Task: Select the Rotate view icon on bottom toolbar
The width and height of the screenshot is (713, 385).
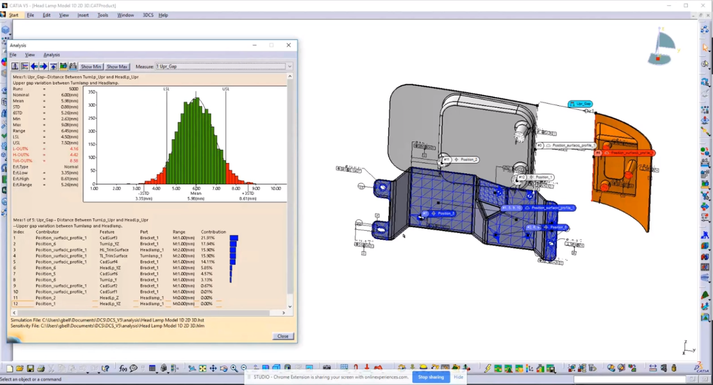Action: 224,368
